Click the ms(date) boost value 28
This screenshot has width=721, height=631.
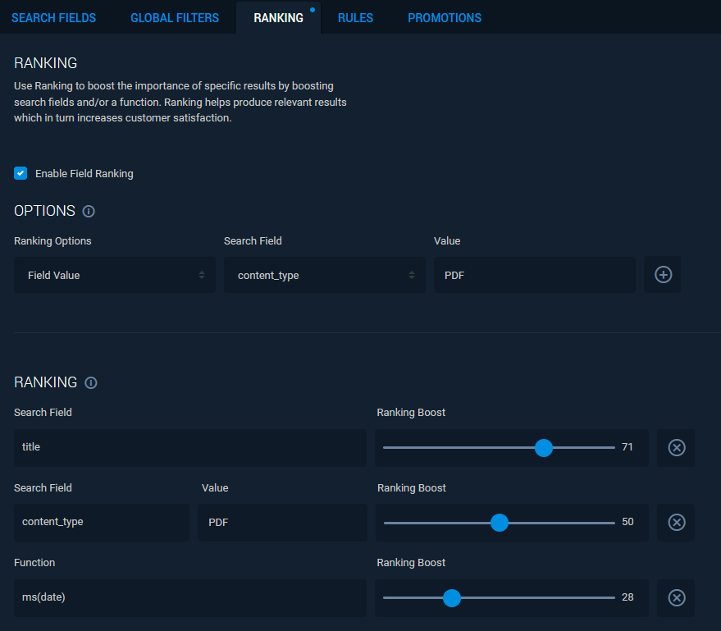pyautogui.click(x=627, y=597)
